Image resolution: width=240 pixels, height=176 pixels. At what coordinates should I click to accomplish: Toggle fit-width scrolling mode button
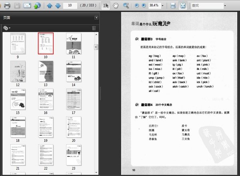173,6
